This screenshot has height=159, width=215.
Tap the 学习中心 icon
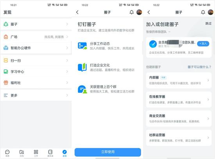tap(6, 71)
